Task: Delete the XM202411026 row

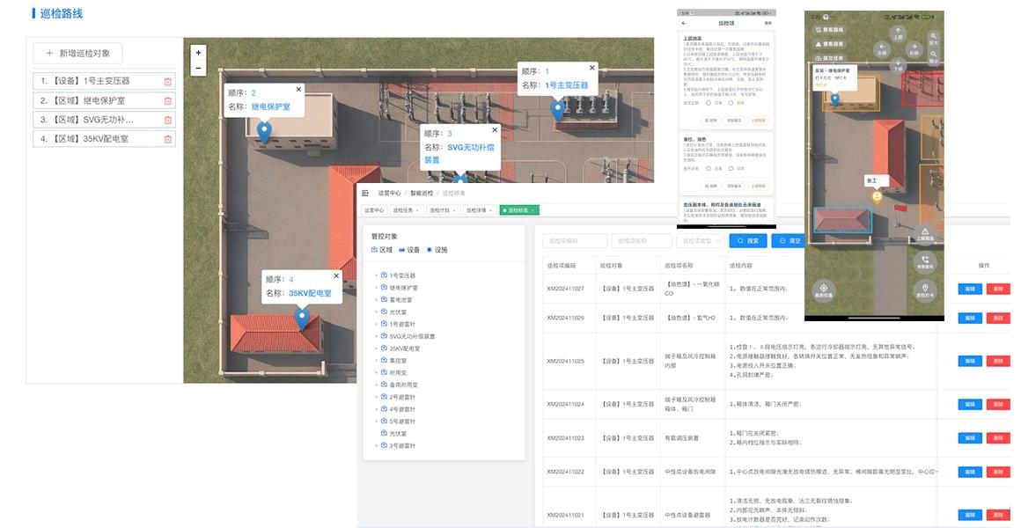Action: [x=997, y=318]
